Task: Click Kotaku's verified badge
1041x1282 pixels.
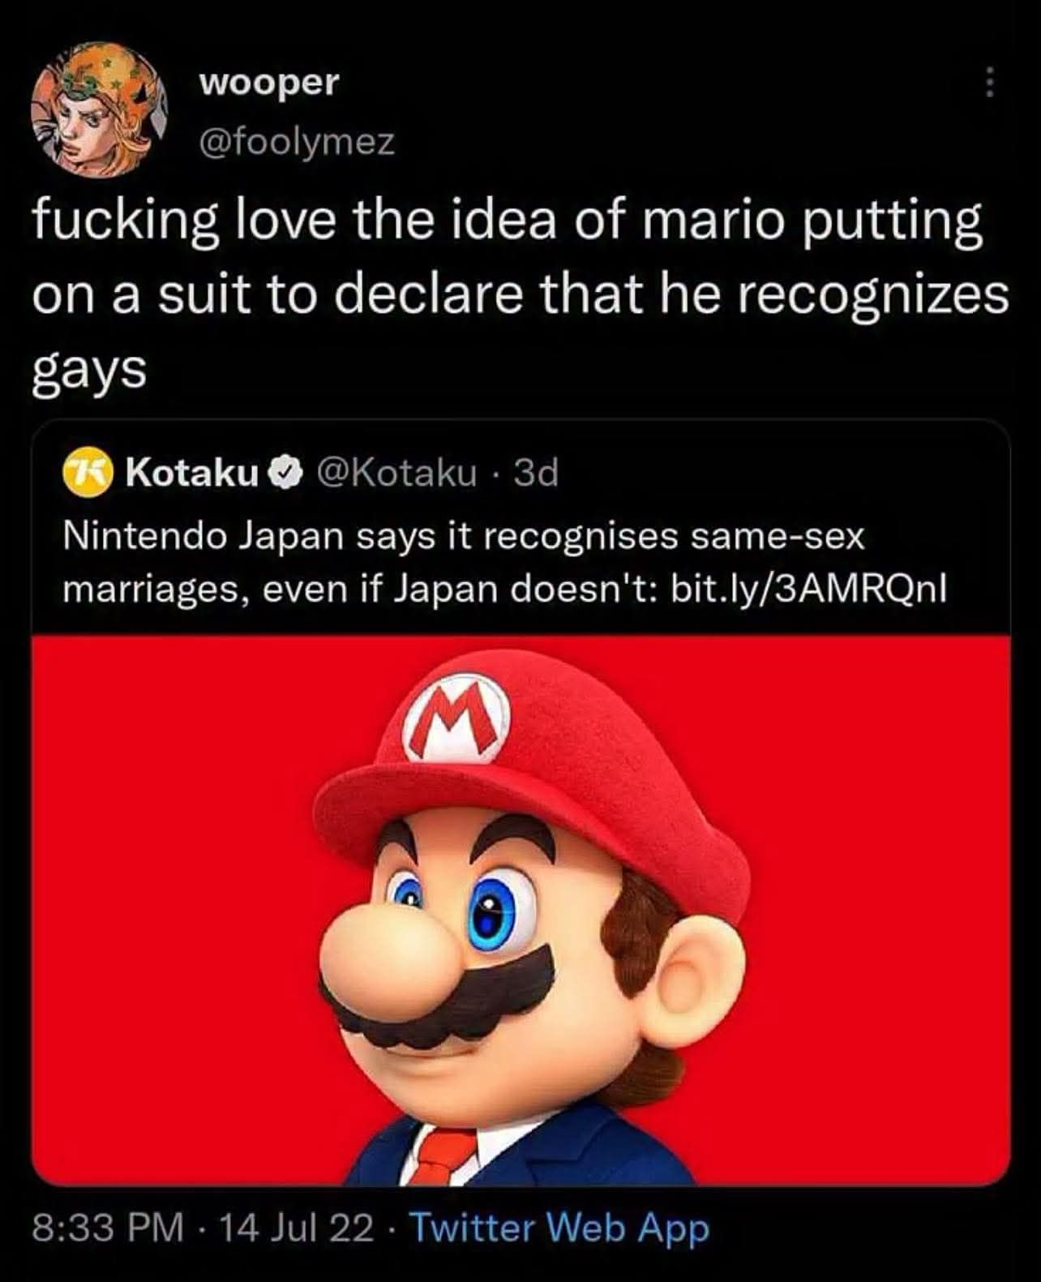Action: [287, 472]
